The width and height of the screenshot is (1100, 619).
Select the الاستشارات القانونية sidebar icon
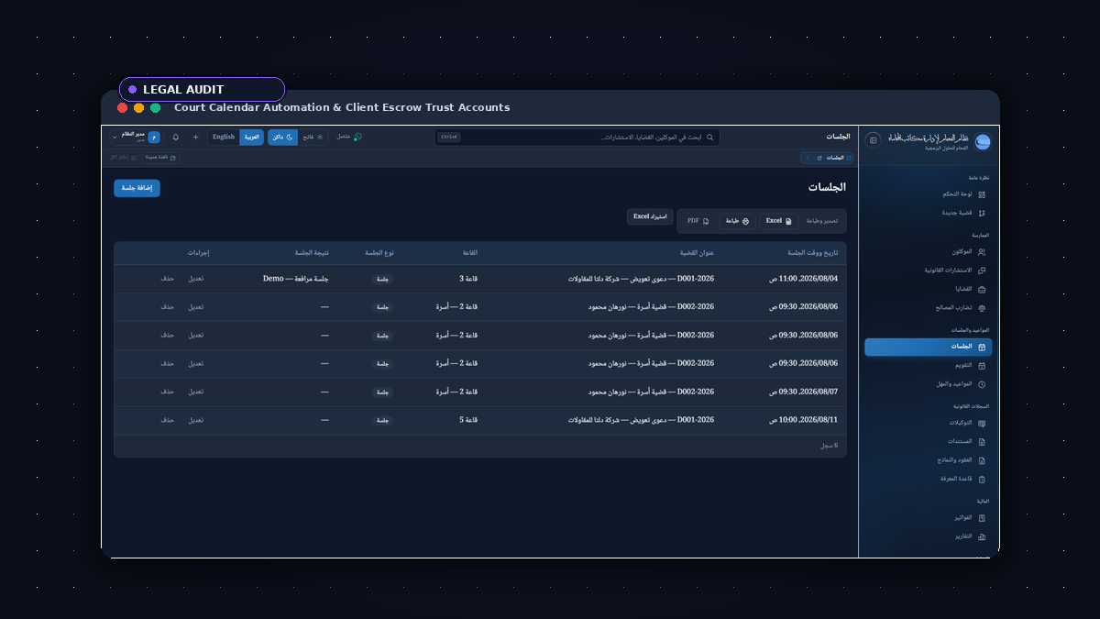(982, 271)
